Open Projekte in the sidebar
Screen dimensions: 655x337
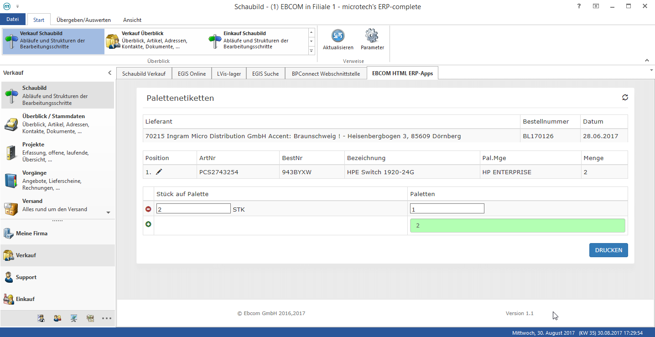point(57,152)
